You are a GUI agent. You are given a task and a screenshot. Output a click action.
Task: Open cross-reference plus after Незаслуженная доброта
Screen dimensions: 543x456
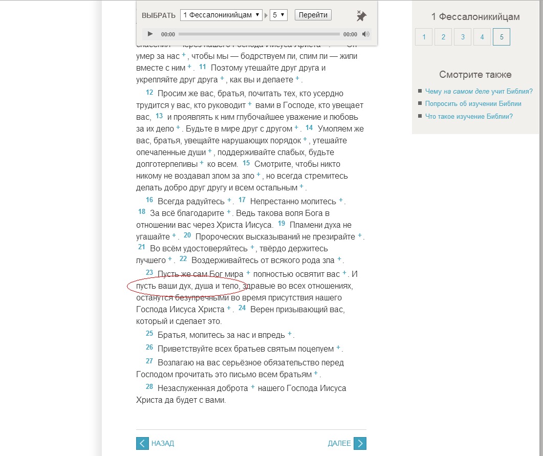click(x=252, y=387)
